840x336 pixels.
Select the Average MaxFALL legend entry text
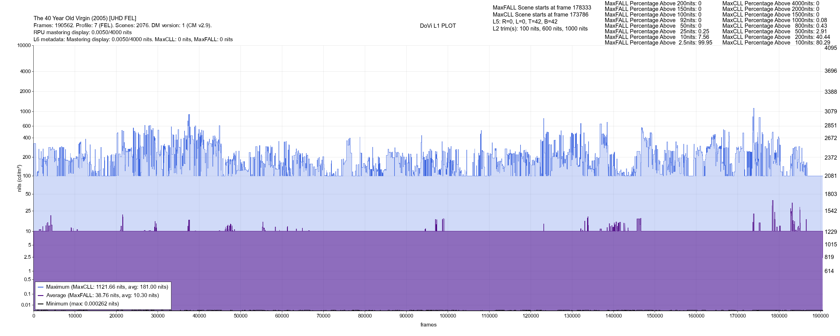[102, 296]
